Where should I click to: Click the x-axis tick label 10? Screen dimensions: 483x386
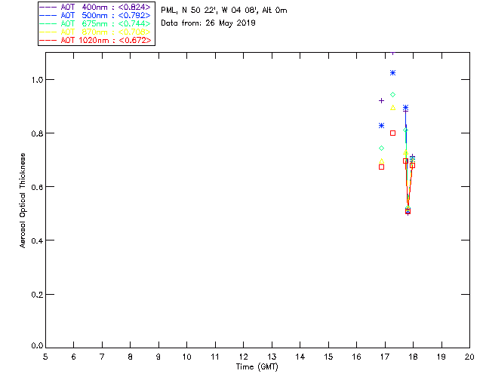click(x=186, y=357)
